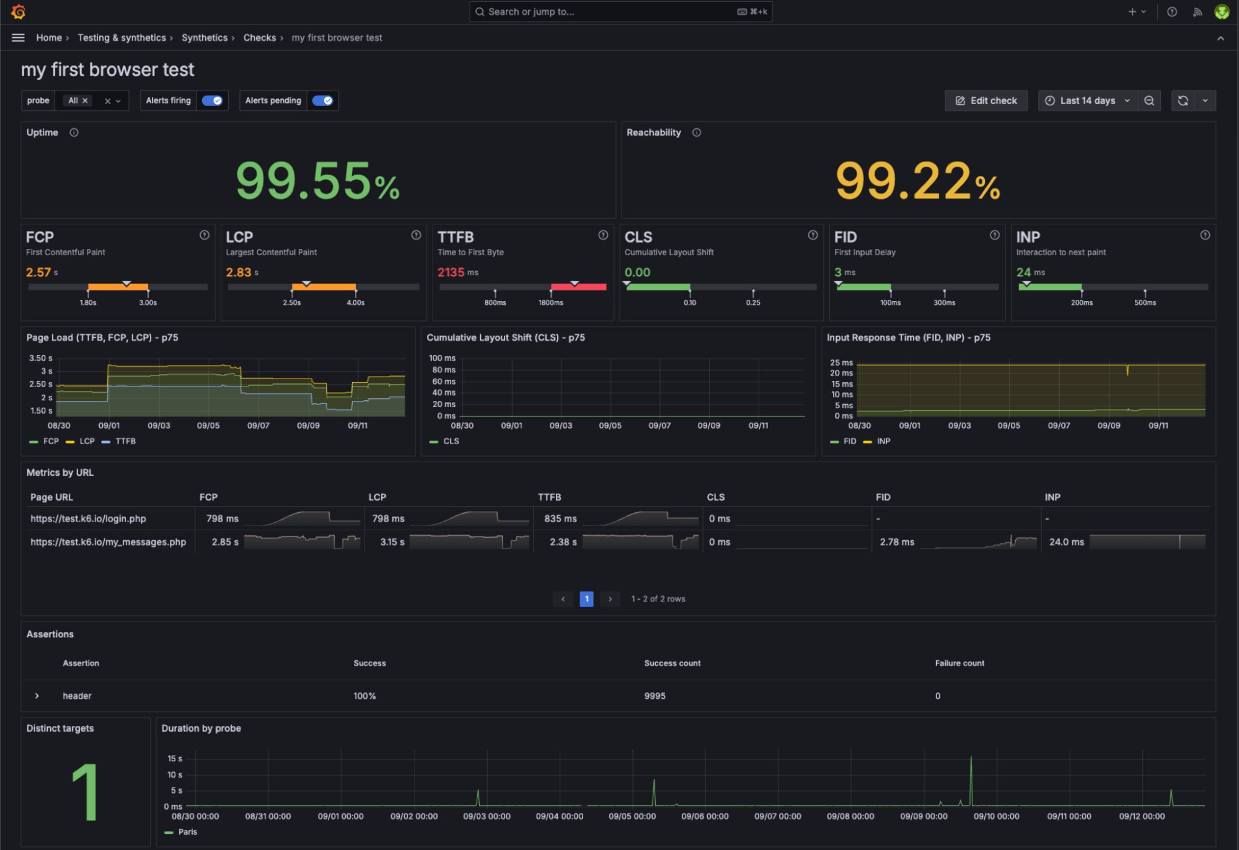Click the help question mark icon
This screenshot has height=850, width=1239.
click(x=1171, y=12)
